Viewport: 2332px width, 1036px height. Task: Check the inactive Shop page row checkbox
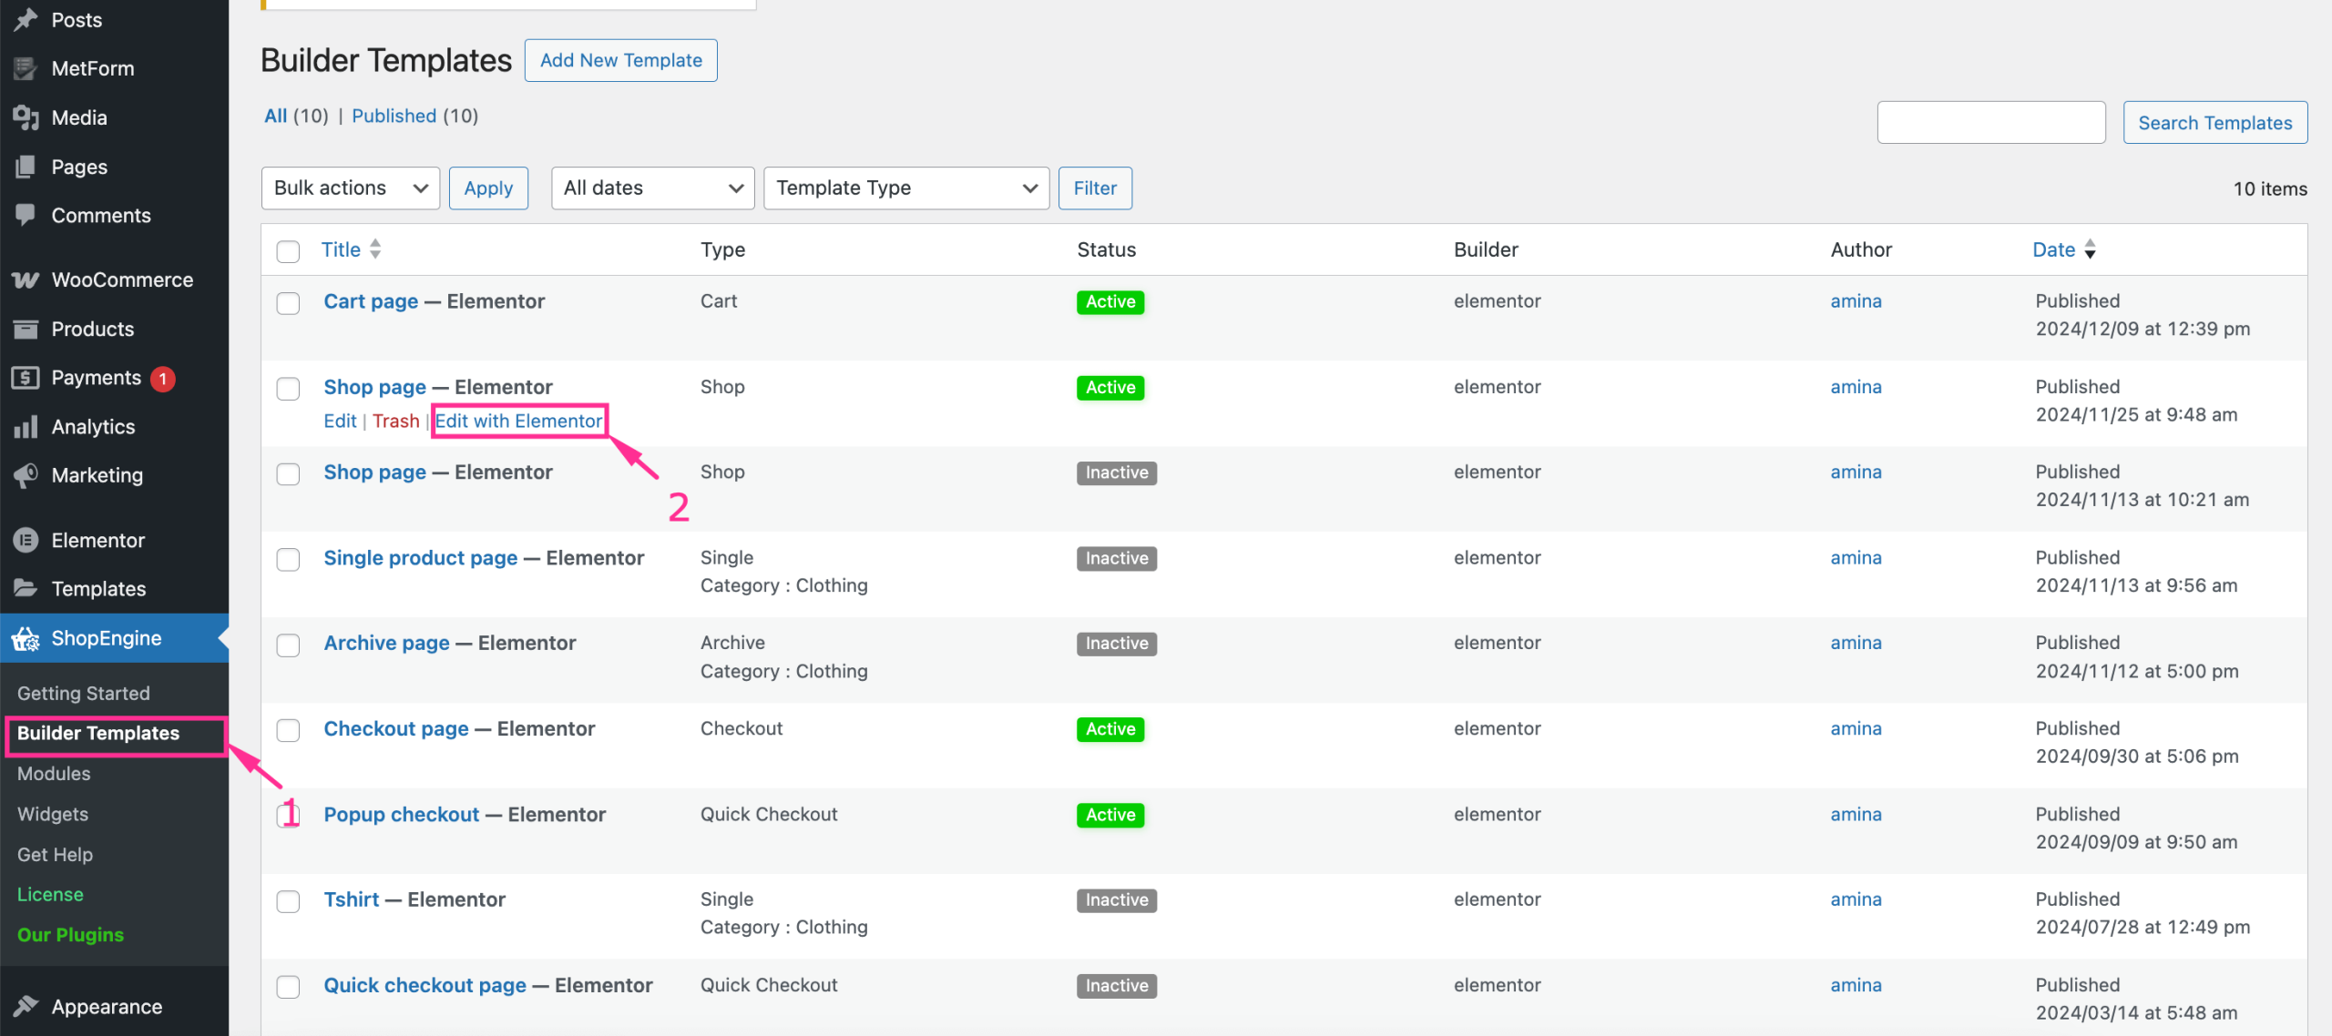tap(288, 474)
